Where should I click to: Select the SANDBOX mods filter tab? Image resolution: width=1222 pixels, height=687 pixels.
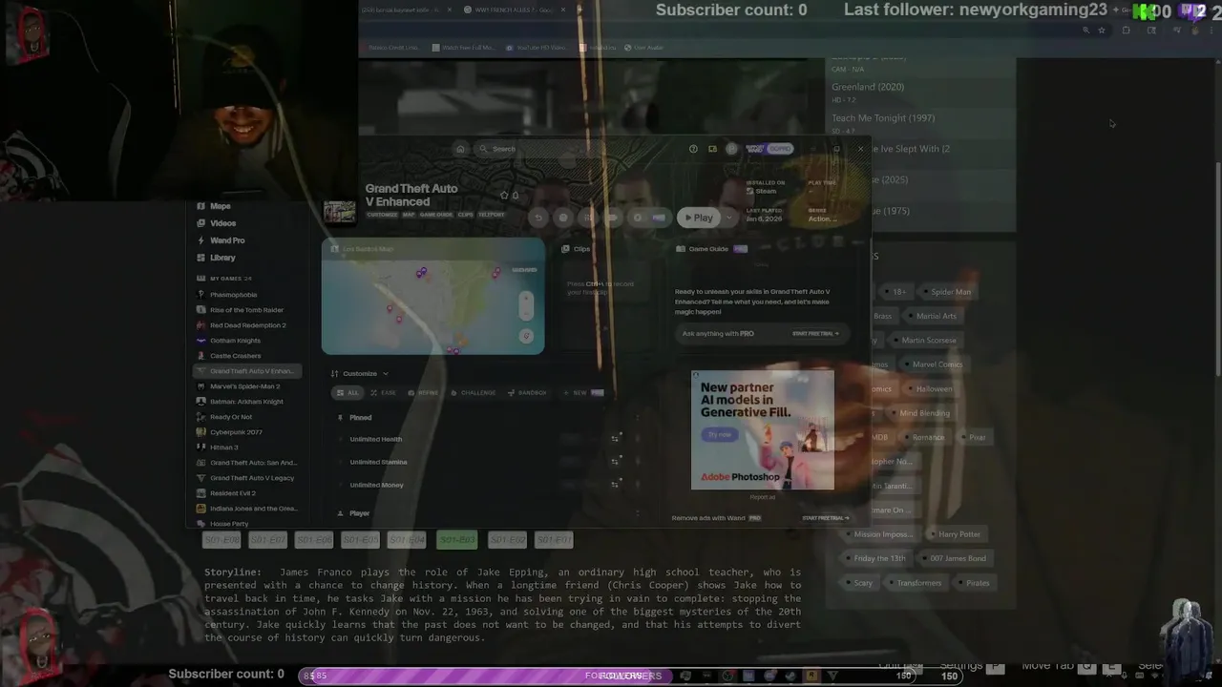527,393
